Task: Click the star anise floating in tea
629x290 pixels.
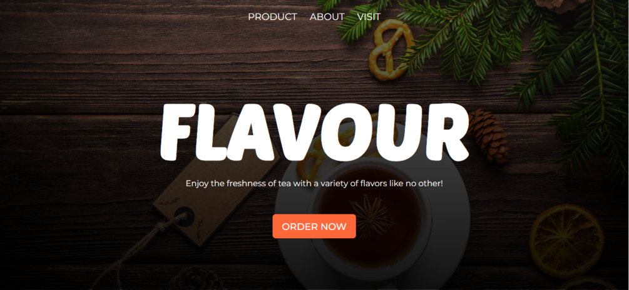Action: click(x=372, y=217)
